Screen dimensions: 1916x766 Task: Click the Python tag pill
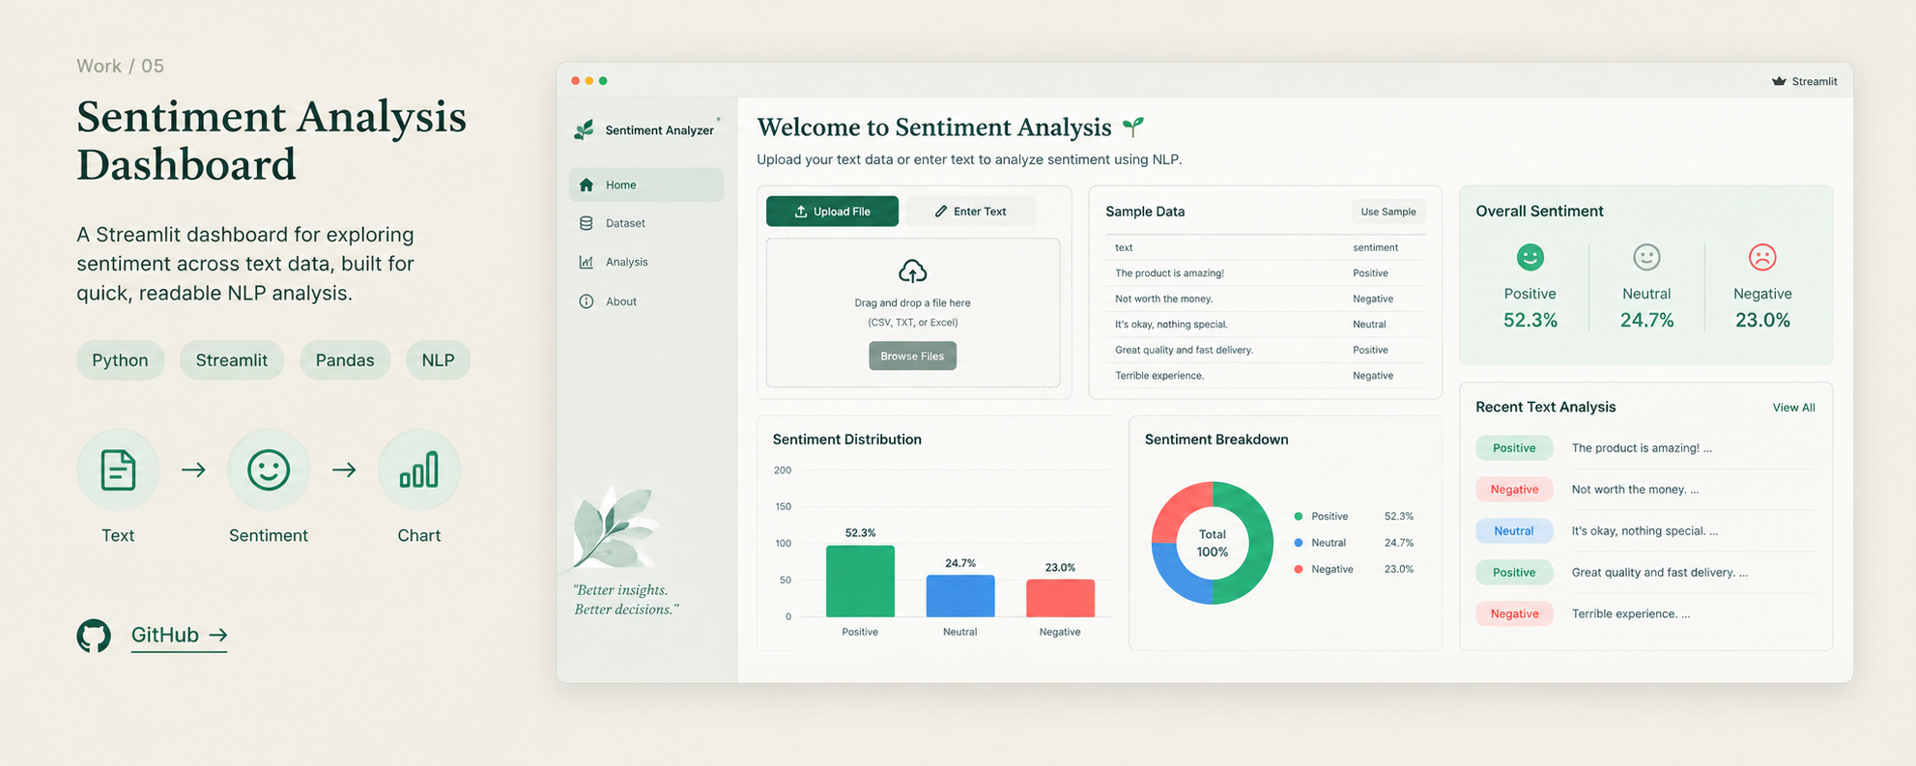click(x=120, y=360)
